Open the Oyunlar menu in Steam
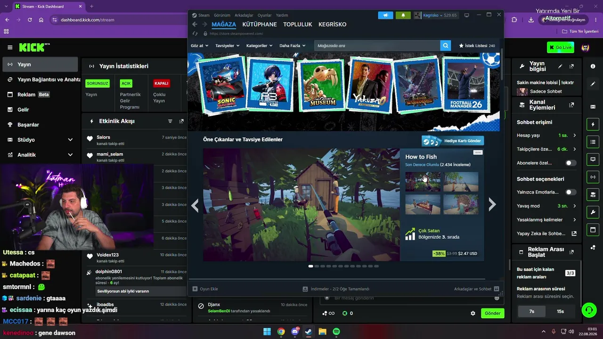 (265, 15)
